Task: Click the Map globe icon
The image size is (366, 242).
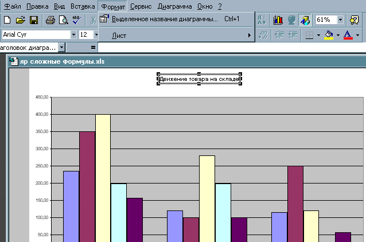Action: [x=291, y=20]
